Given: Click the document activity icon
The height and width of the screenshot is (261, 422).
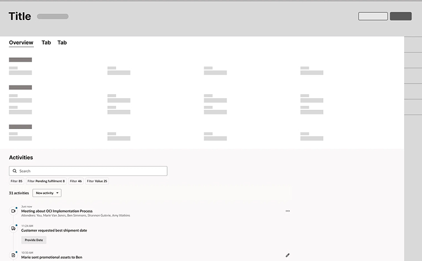Looking at the screenshot, I should pos(13,255).
